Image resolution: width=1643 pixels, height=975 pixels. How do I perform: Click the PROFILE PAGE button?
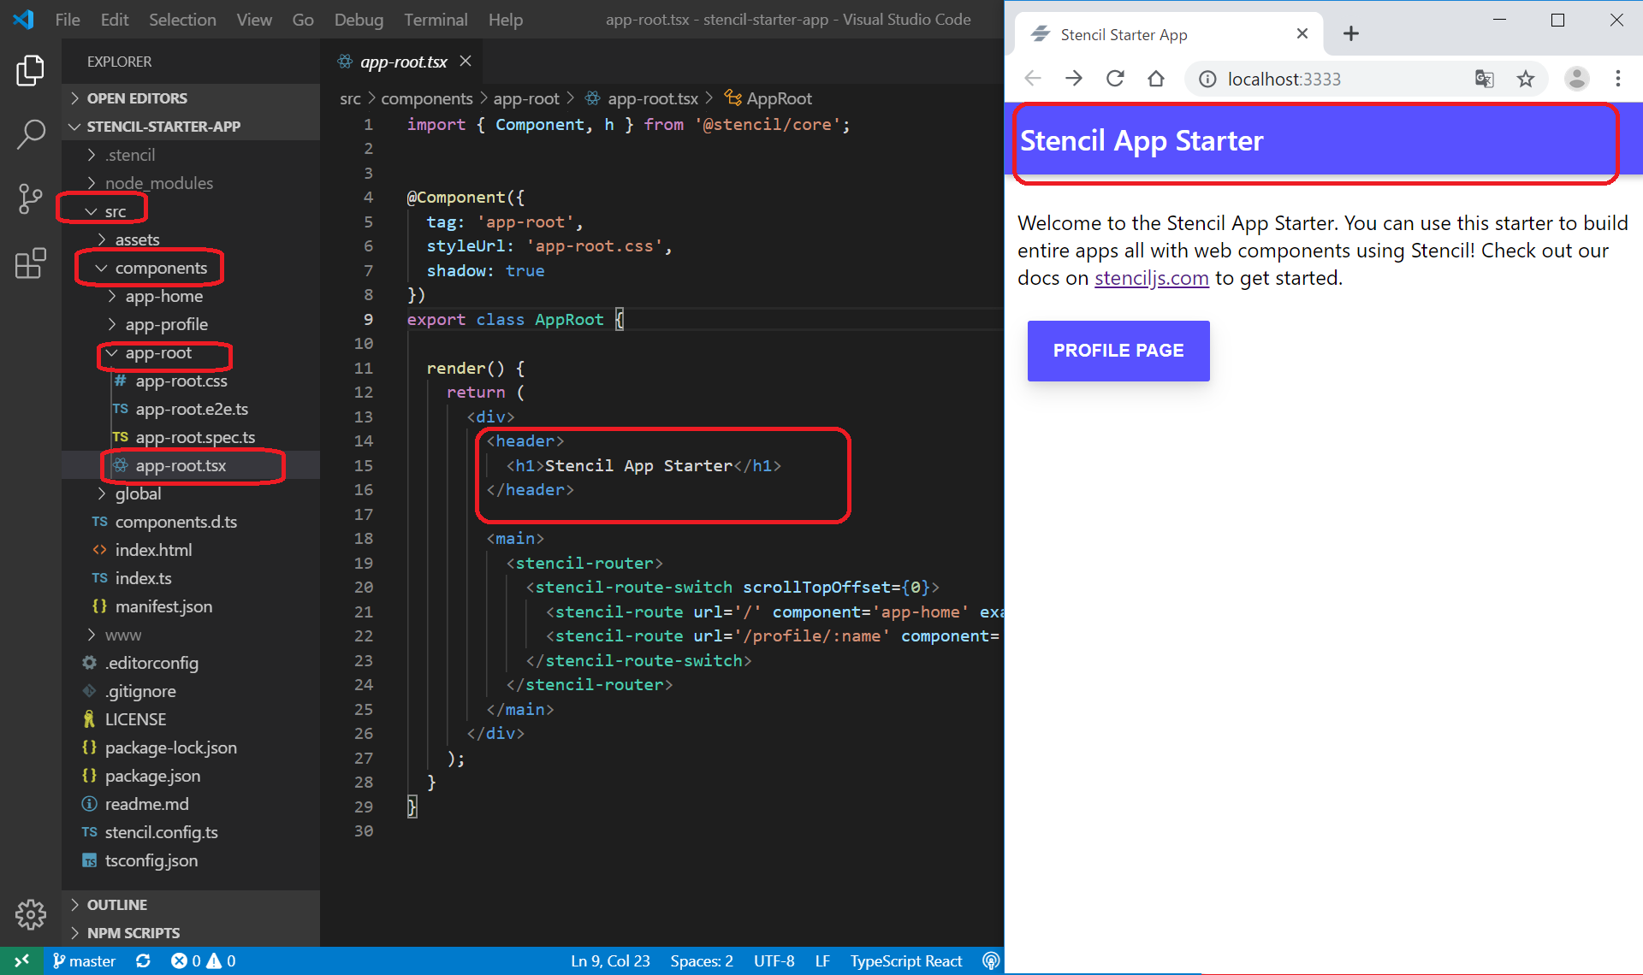point(1118,351)
